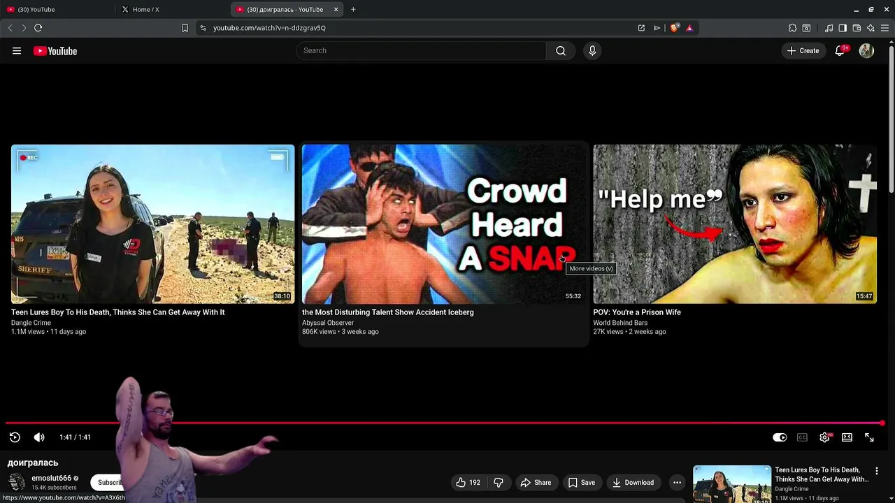Close the доигралась YouTube tab
Viewport: 895px width, 503px height.
[x=336, y=9]
